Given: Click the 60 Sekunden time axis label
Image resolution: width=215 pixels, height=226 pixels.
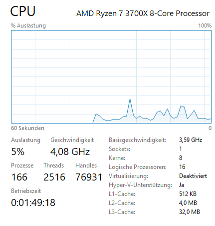Looking at the screenshot, I should point(27,128).
